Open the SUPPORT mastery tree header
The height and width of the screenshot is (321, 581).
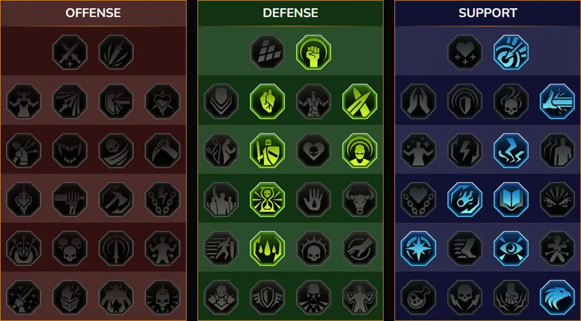(487, 13)
